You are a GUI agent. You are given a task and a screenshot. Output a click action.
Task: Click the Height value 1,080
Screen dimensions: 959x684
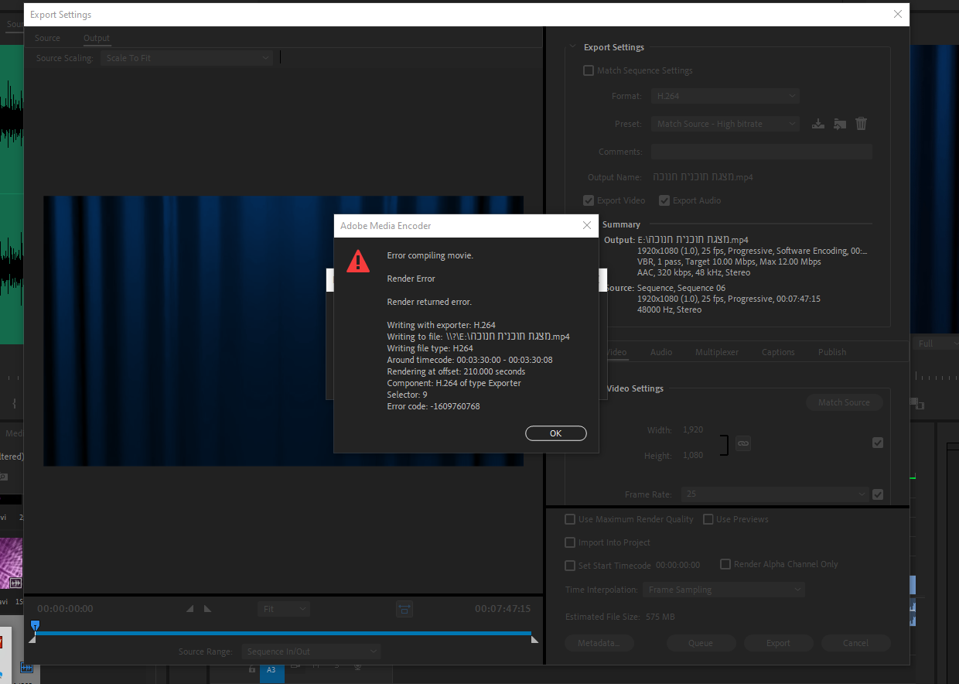[693, 456]
